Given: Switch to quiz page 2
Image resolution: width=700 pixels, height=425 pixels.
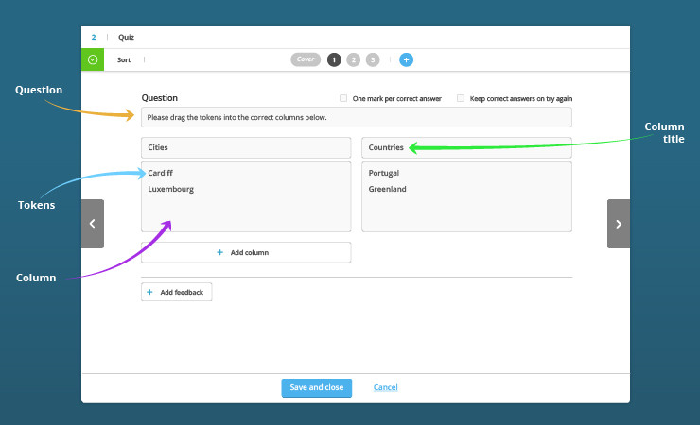Looking at the screenshot, I should (x=353, y=59).
